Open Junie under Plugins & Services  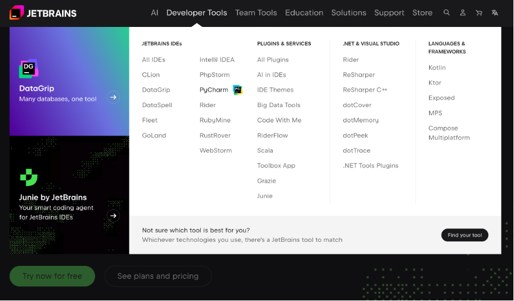[x=265, y=196]
